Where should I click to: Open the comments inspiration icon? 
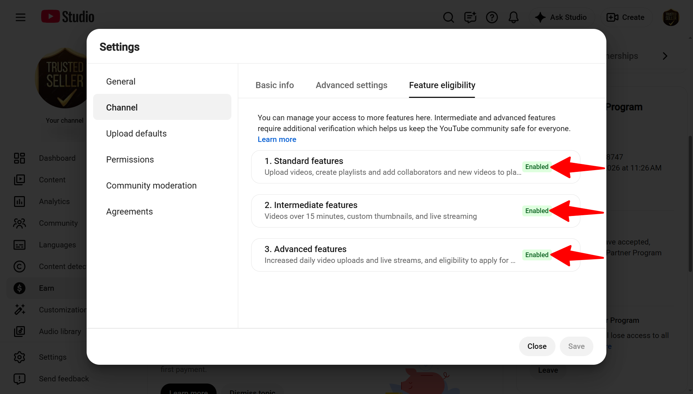tap(470, 17)
